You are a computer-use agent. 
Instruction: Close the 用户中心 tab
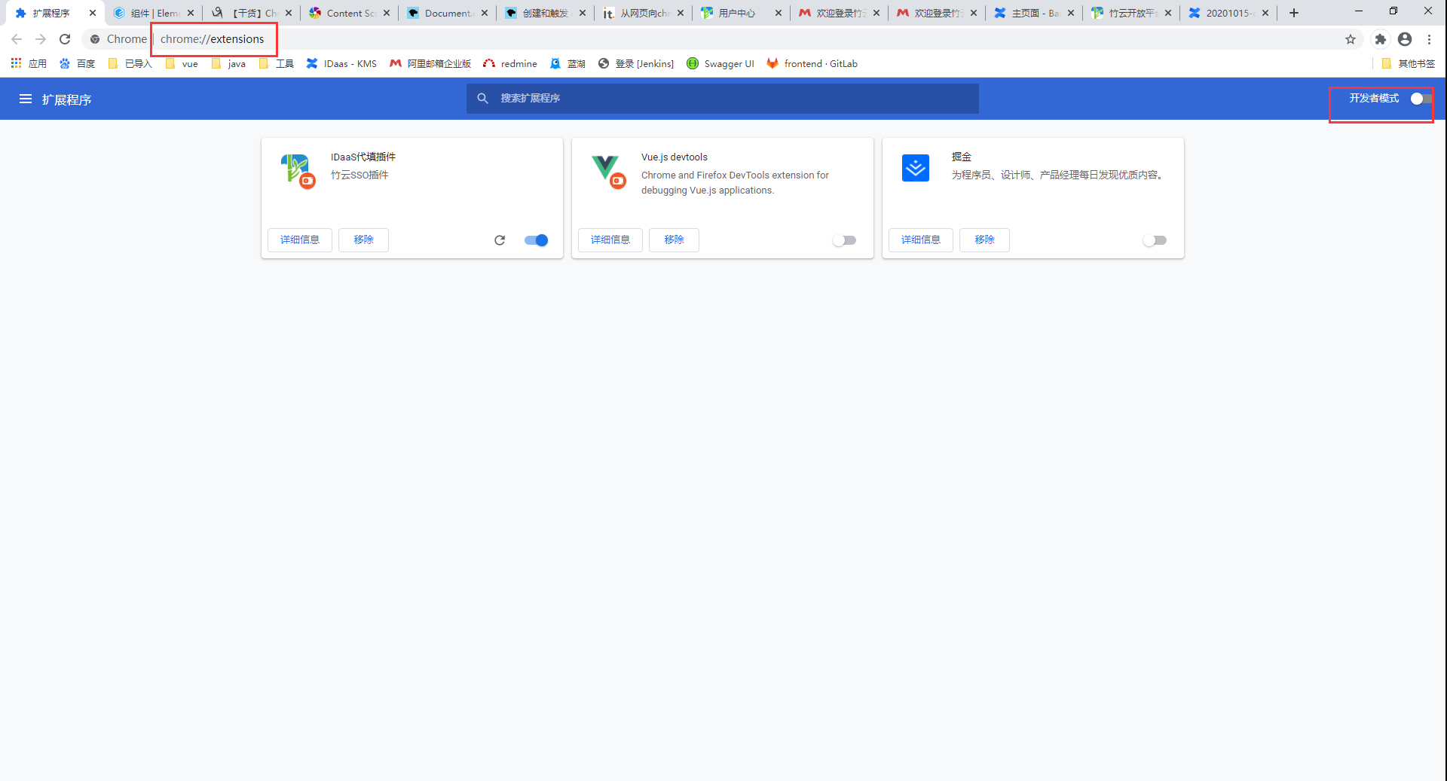(779, 13)
